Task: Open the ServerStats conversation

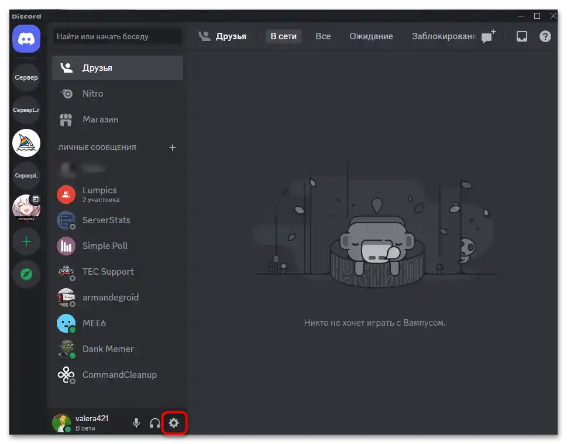Action: point(118,220)
